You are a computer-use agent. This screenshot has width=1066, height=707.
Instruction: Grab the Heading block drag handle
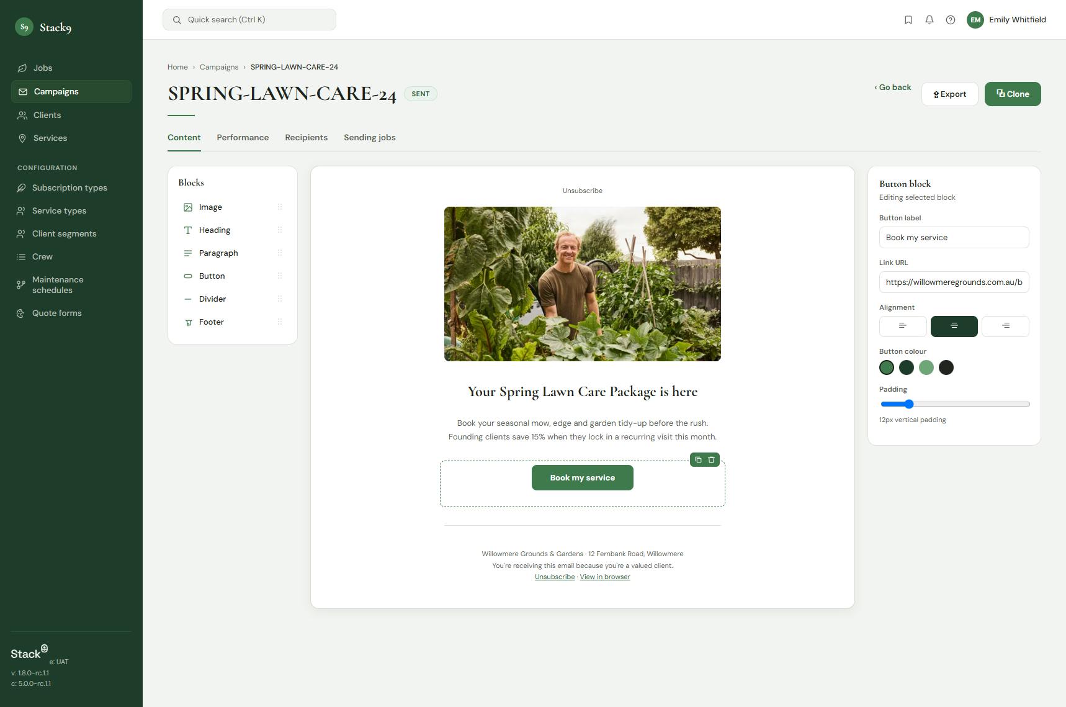click(x=280, y=230)
